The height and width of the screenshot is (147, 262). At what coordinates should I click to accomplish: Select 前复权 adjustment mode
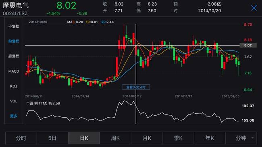click(14, 41)
